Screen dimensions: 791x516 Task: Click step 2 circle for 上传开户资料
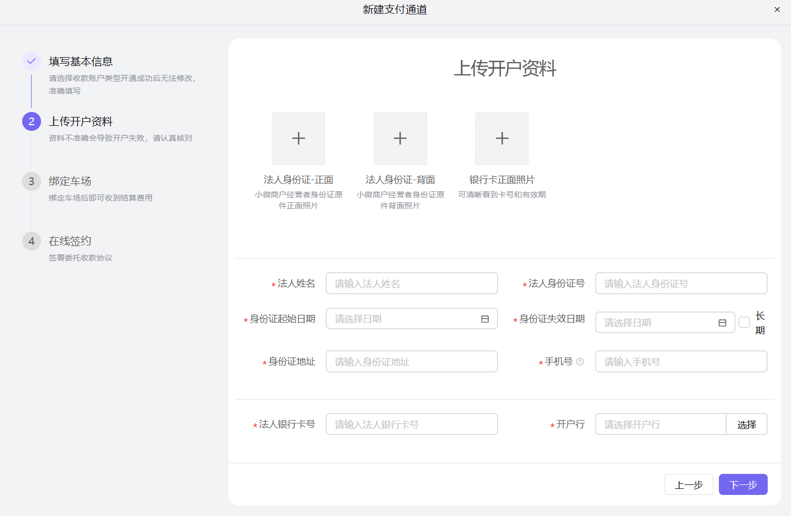(x=32, y=121)
